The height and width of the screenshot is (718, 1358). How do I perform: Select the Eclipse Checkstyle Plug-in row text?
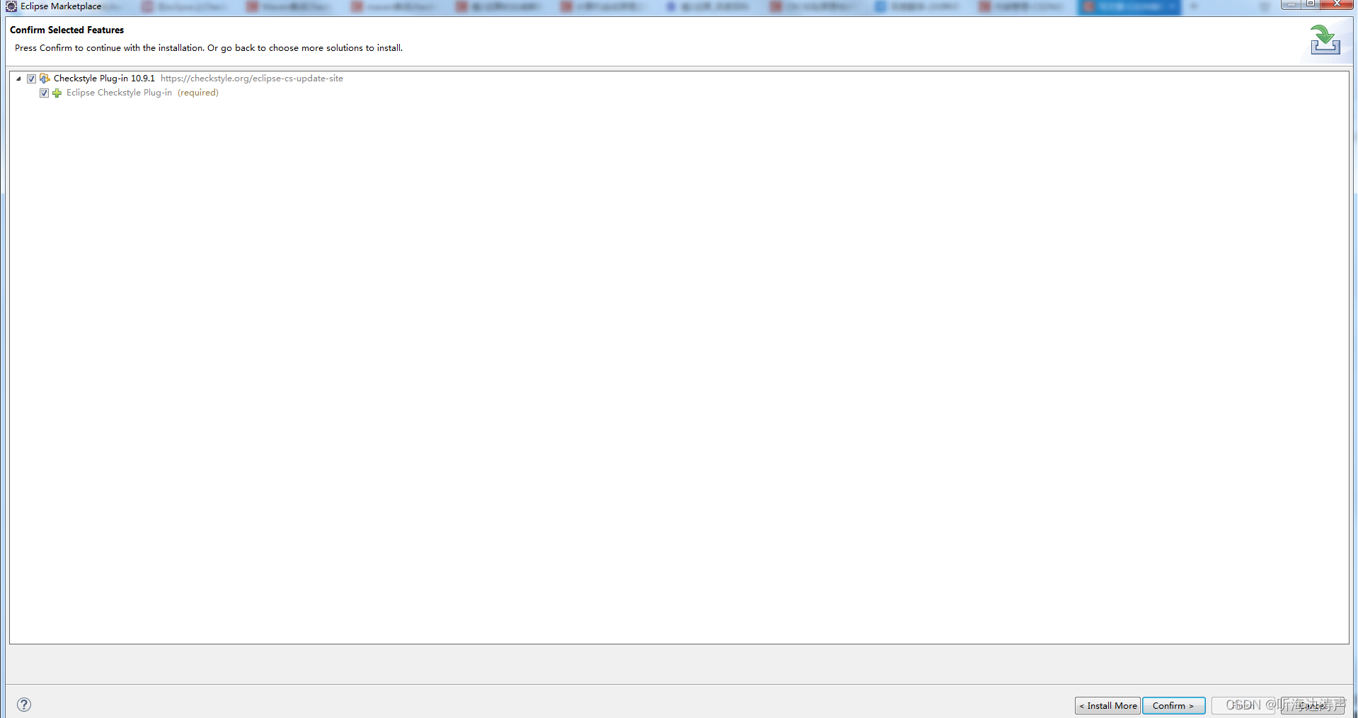[x=119, y=93]
